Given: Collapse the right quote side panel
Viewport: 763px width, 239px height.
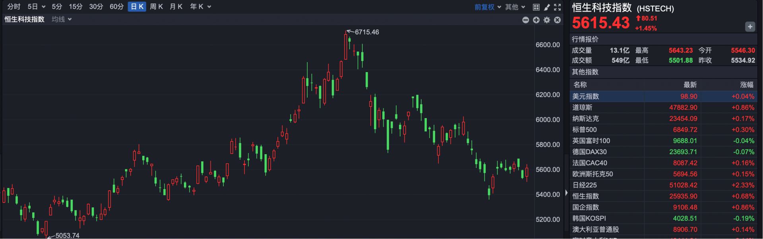Looking at the screenshot, I should 566,193.
